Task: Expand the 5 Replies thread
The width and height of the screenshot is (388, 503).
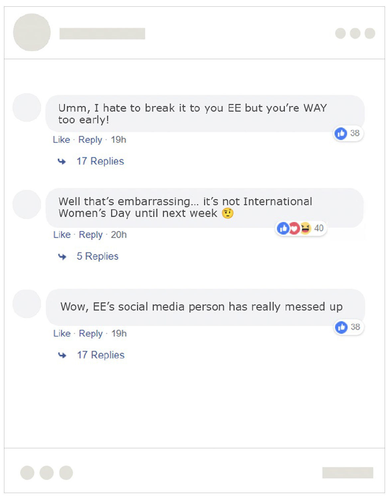Action: 97,256
